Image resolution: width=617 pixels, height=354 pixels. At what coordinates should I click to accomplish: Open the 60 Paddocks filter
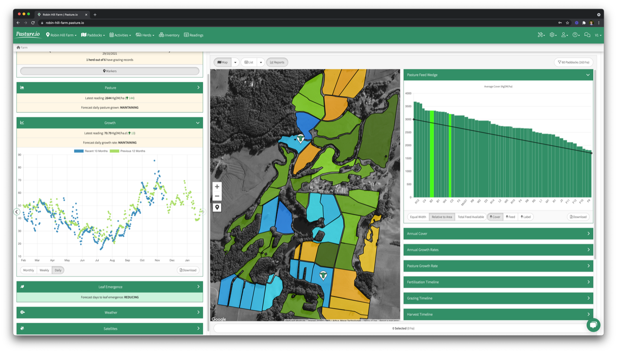(x=573, y=63)
